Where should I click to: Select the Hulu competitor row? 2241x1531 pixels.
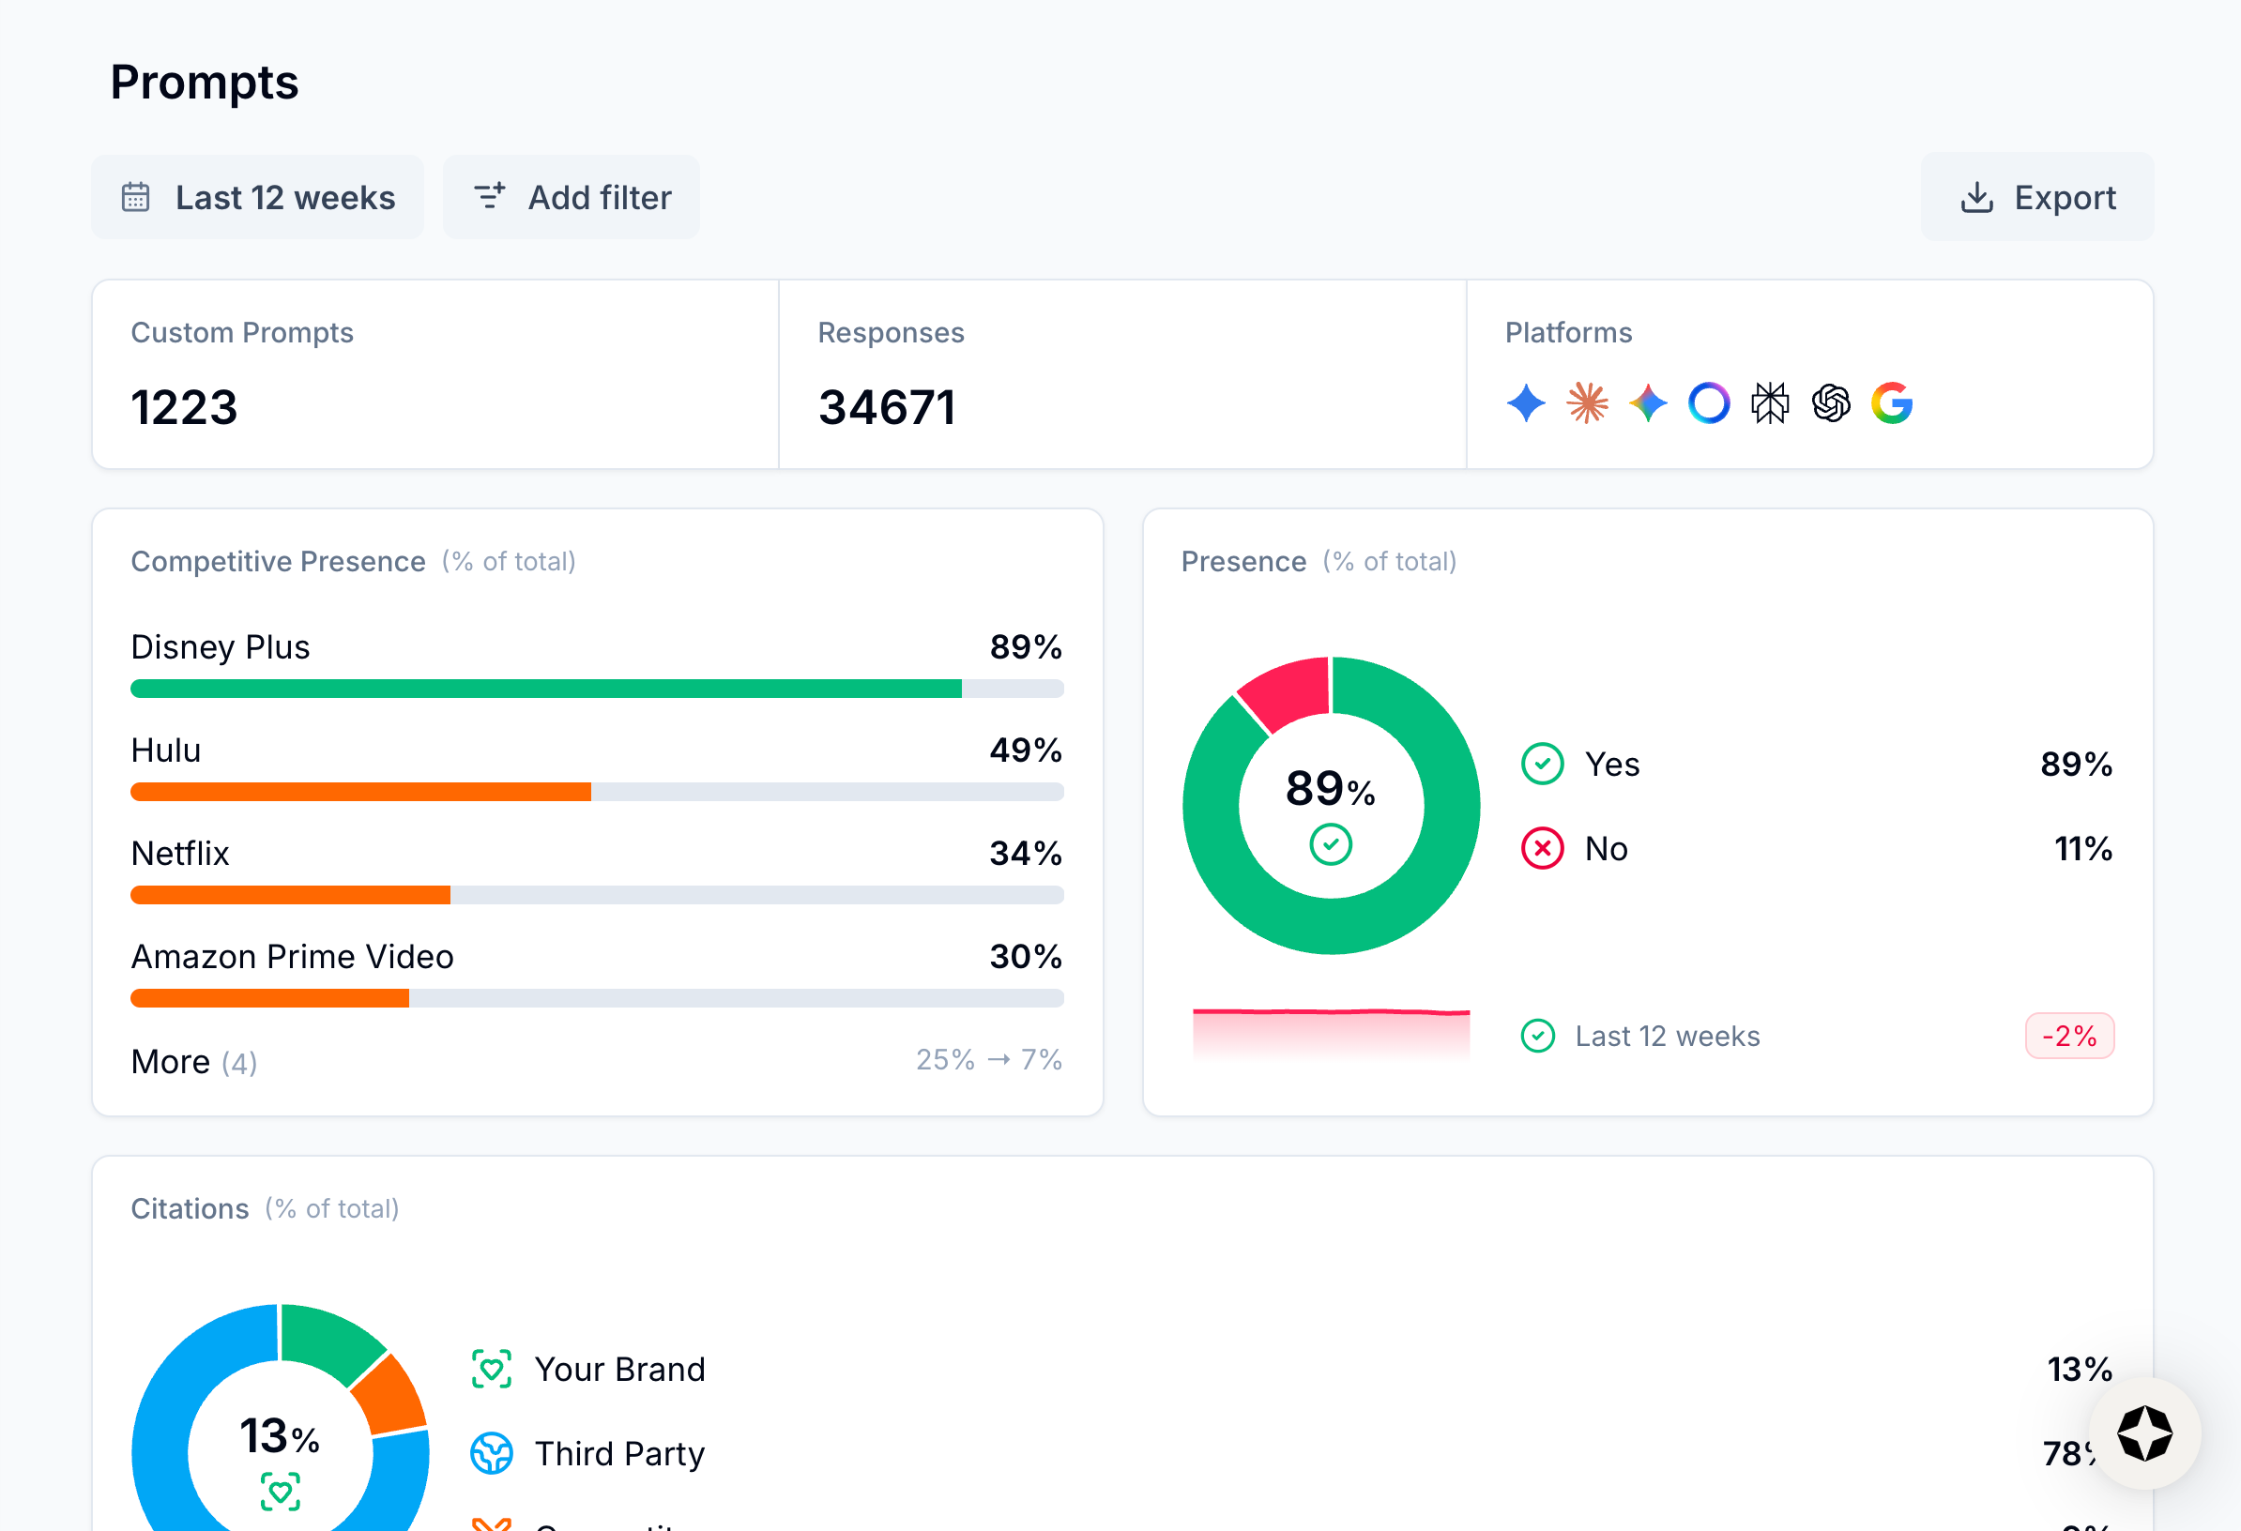[166, 750]
